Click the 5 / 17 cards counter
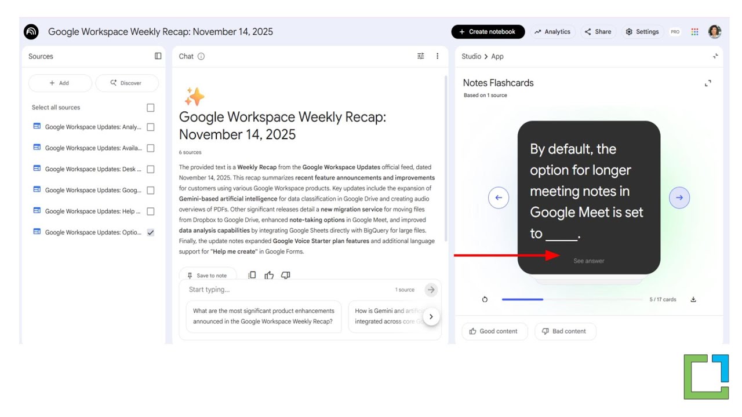The image size is (742, 417). [x=663, y=299]
